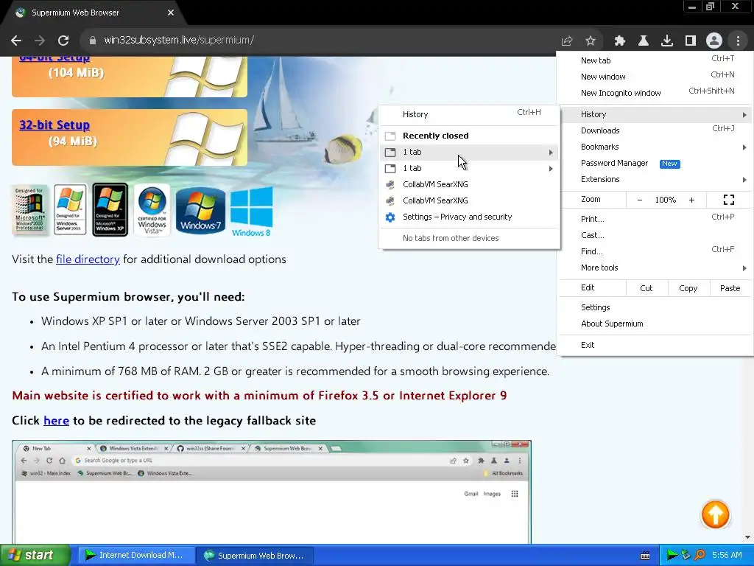Click the Copy button in Edit row
The image size is (754, 566).
point(688,288)
